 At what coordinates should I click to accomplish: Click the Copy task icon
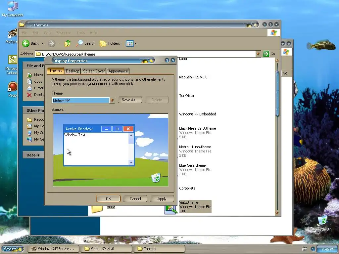tap(29, 82)
